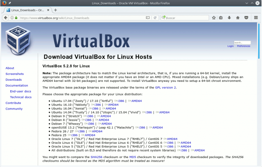Image resolution: width=262 pixels, height=167 pixels.
Task: Download AMD64 package for Oracle Linux 5
Action: coord(185,147)
